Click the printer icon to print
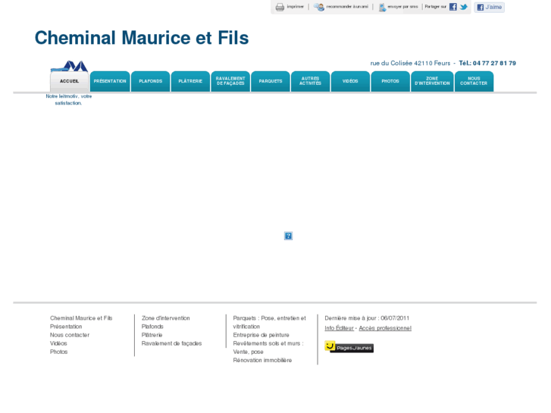Screen dimensions: 551x413 coord(280,7)
